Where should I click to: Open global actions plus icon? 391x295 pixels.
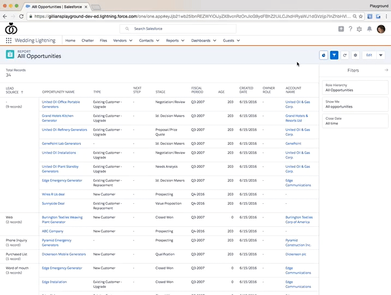tap(341, 29)
